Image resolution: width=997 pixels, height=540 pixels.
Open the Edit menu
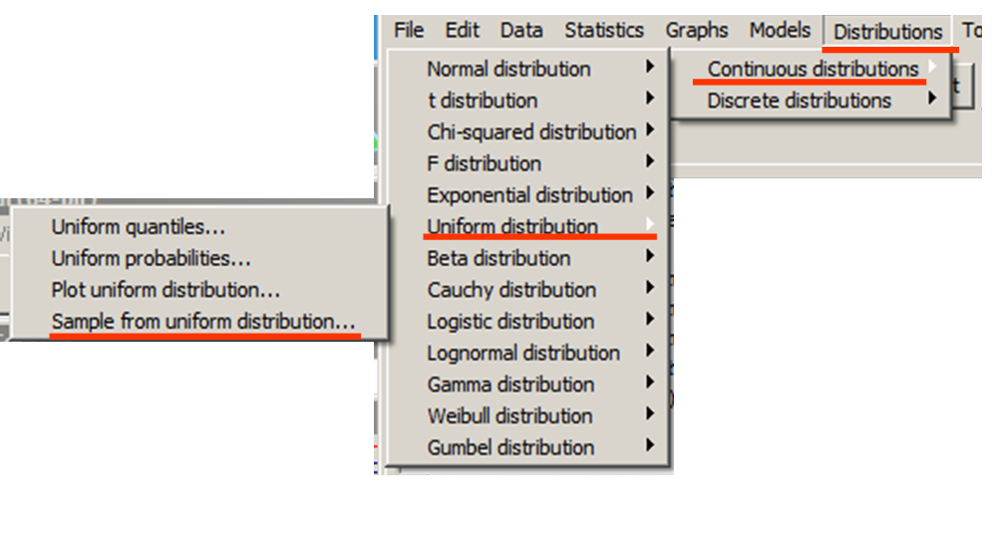tap(462, 30)
